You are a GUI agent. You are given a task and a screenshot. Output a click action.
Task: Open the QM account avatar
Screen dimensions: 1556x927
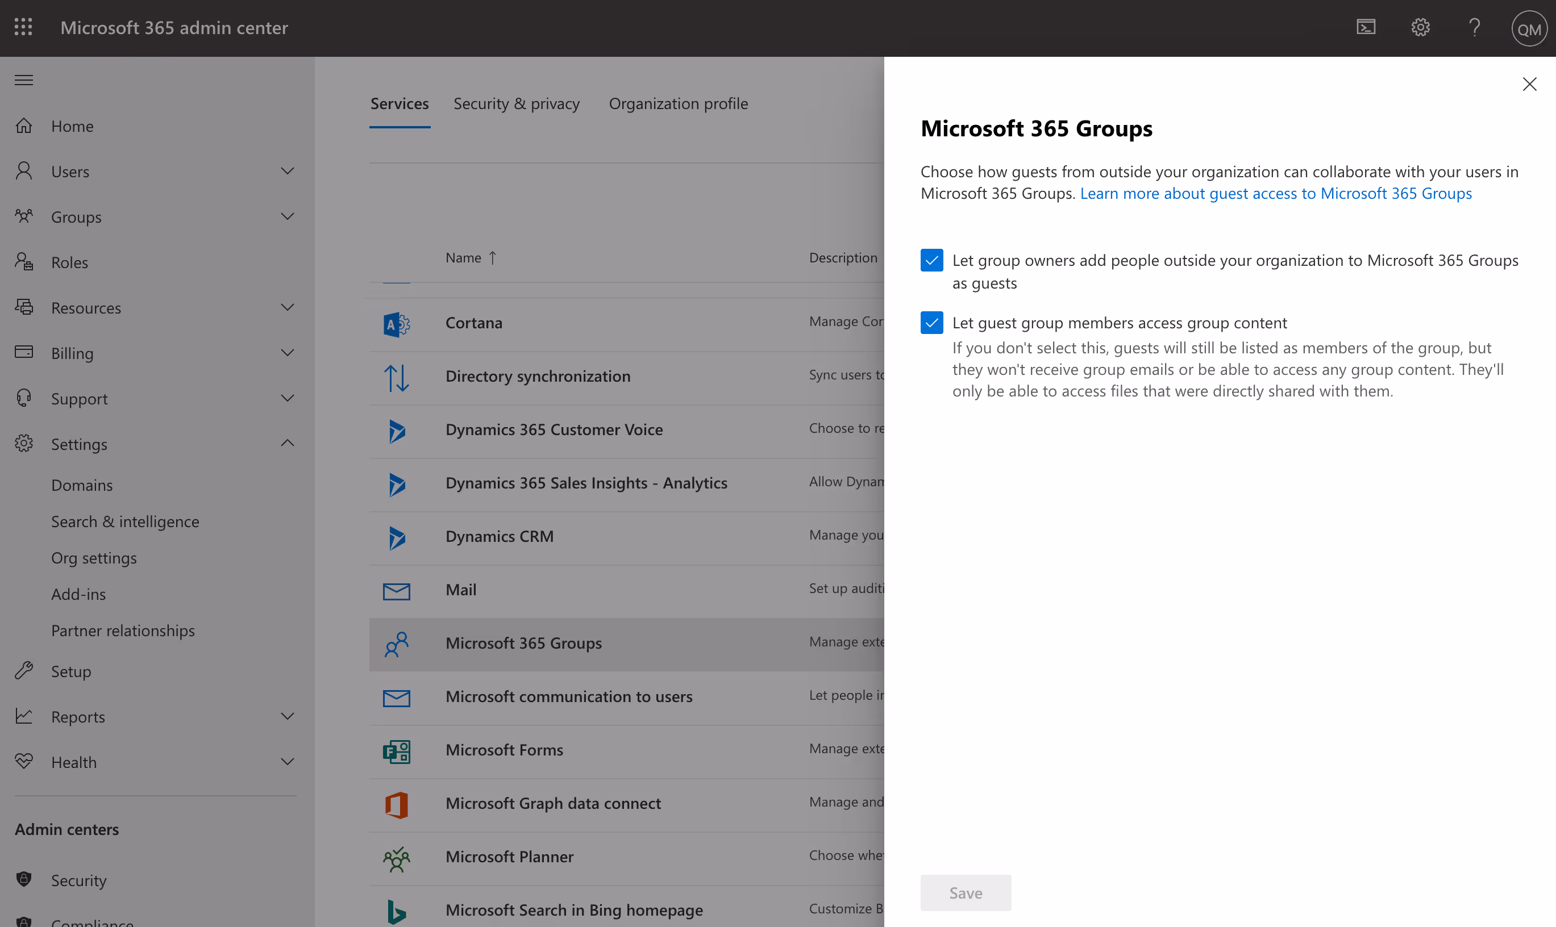click(1529, 27)
